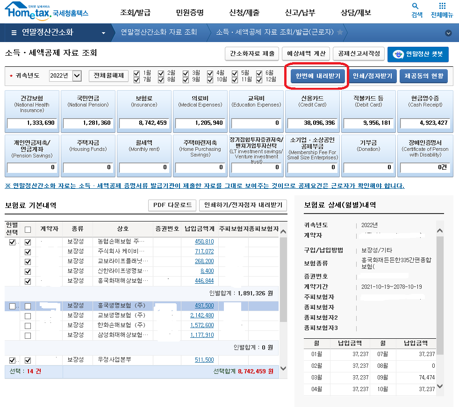Select the 의료비 Medical Expenses tile
The image size is (459, 407).
(200, 112)
